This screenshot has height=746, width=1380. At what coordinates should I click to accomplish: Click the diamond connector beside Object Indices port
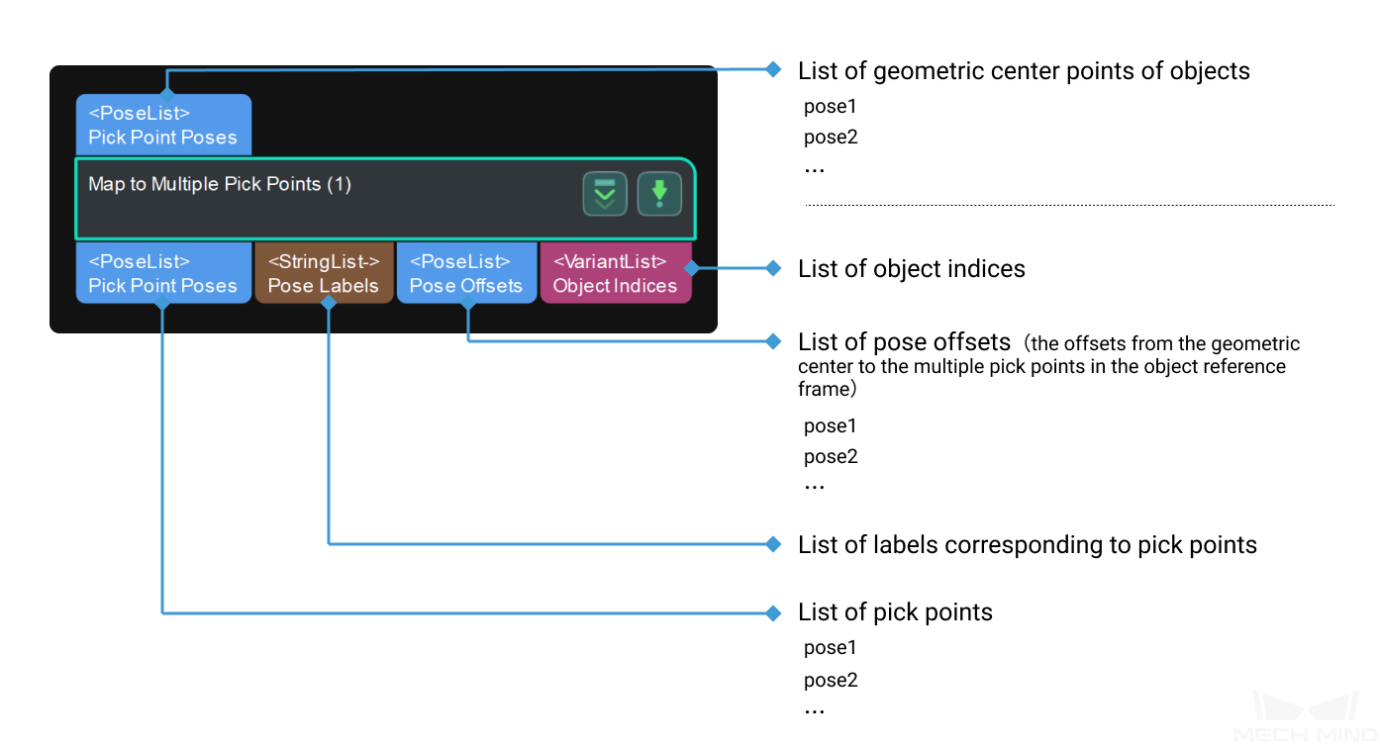(x=691, y=268)
